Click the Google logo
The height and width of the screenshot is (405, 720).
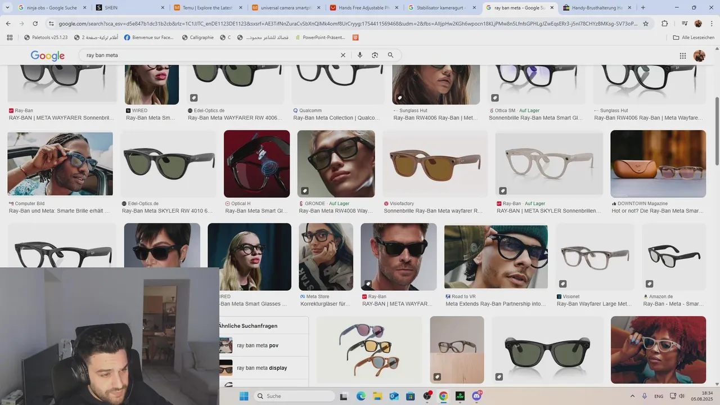point(48,56)
